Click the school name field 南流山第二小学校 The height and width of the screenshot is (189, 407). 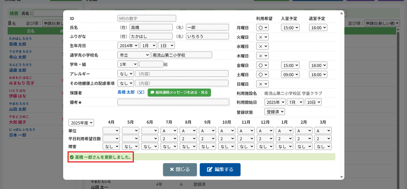coord(182,55)
